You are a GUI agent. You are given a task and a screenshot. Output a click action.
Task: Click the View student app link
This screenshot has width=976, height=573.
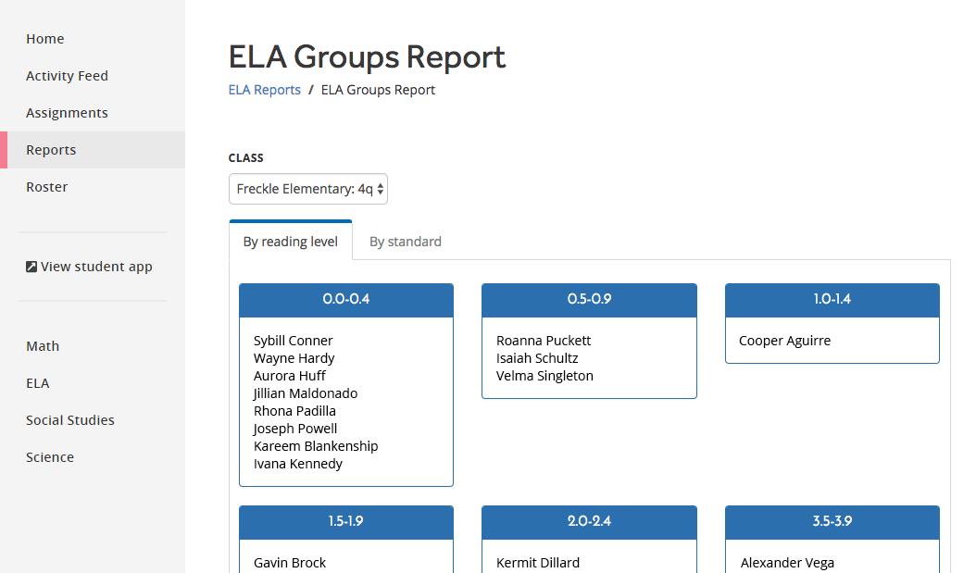[x=89, y=267]
